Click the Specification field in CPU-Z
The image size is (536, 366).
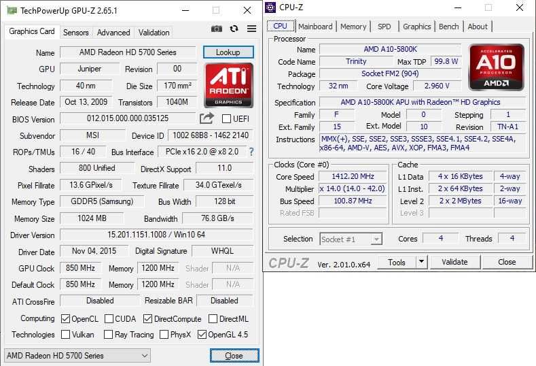pyautogui.click(x=422, y=102)
